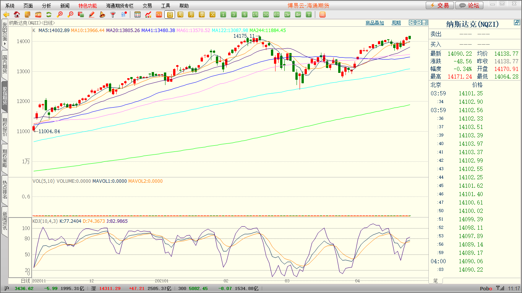Image resolution: width=522 pixels, height=293 pixels.
Task: Select the monthly 月 period button
Action: tap(191, 14)
